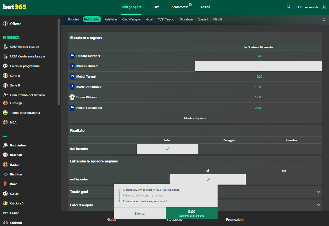The width and height of the screenshot is (329, 226).
Task: Deselect Sì for both teams to score
Action: pos(208,180)
